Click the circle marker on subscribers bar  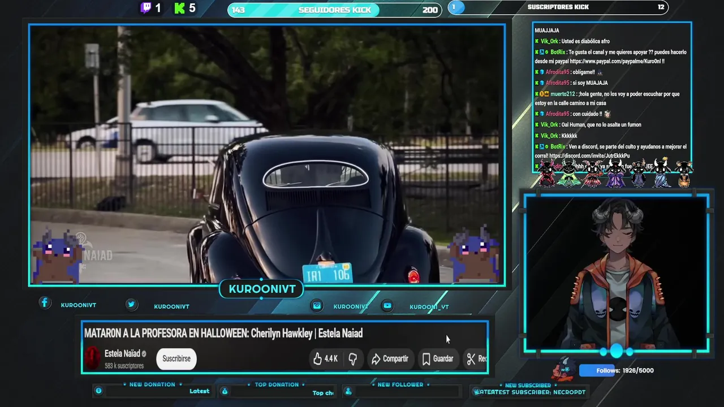tap(455, 7)
